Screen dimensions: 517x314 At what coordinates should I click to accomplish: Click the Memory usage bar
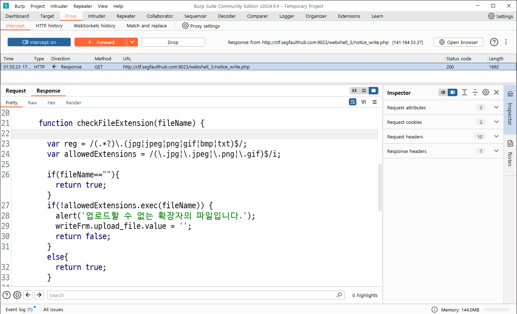point(497,309)
